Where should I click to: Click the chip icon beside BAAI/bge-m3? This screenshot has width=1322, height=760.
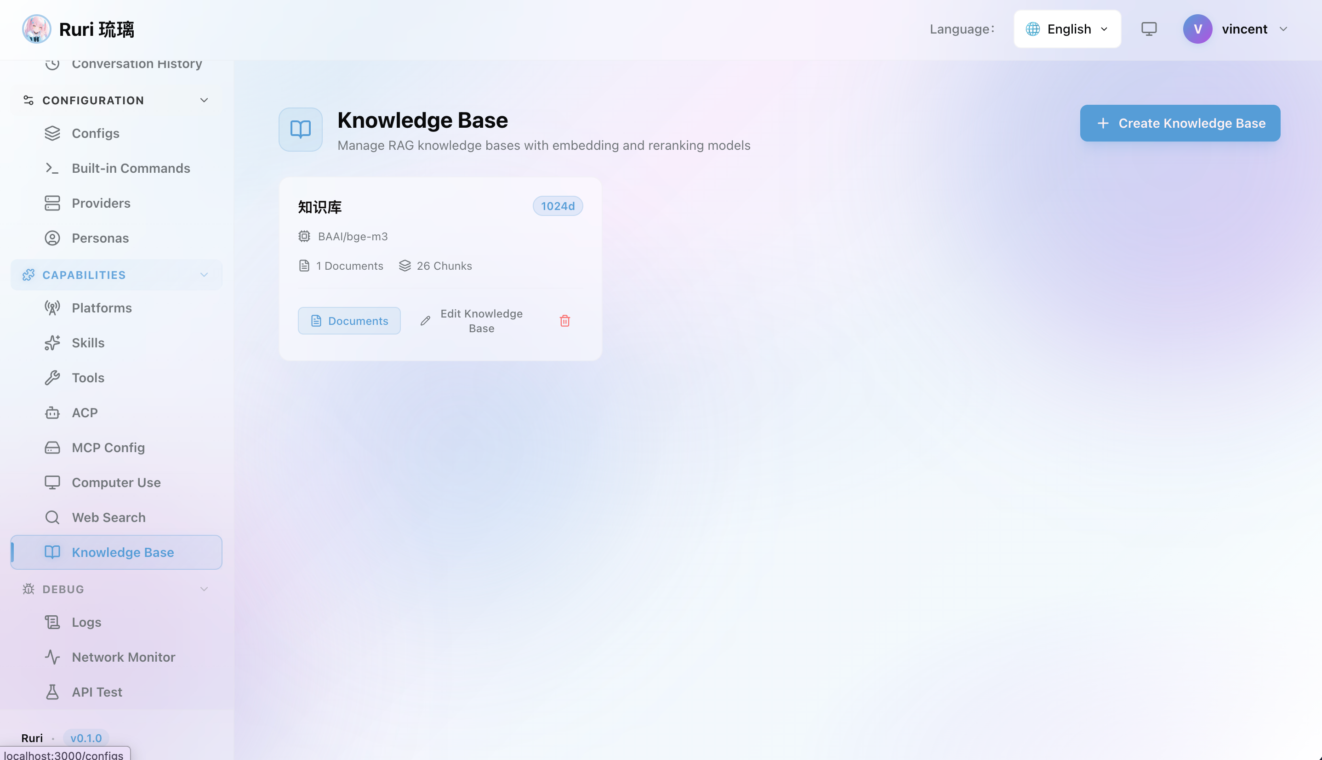pos(304,237)
